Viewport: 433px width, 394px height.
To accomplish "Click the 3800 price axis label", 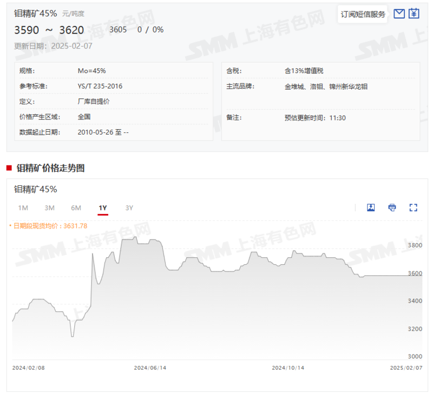I will pos(414,245).
